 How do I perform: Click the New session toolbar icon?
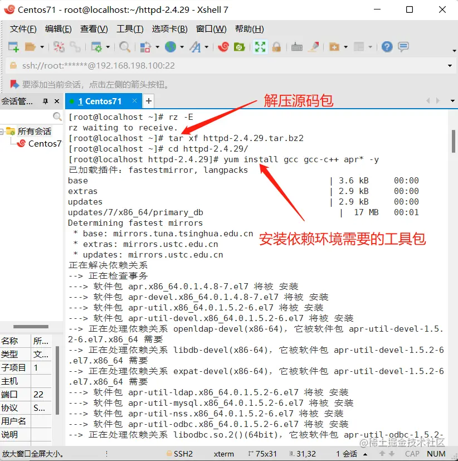point(13,47)
